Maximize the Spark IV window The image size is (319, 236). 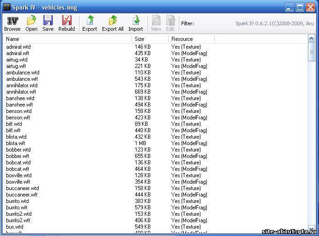pyautogui.click(x=300, y=7)
